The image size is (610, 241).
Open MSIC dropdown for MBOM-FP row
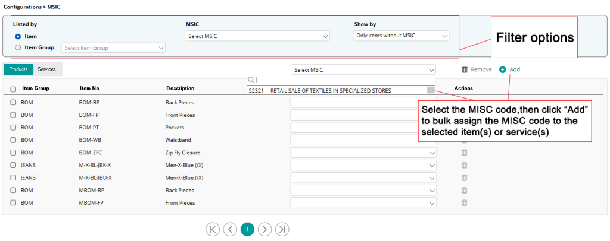(363, 203)
